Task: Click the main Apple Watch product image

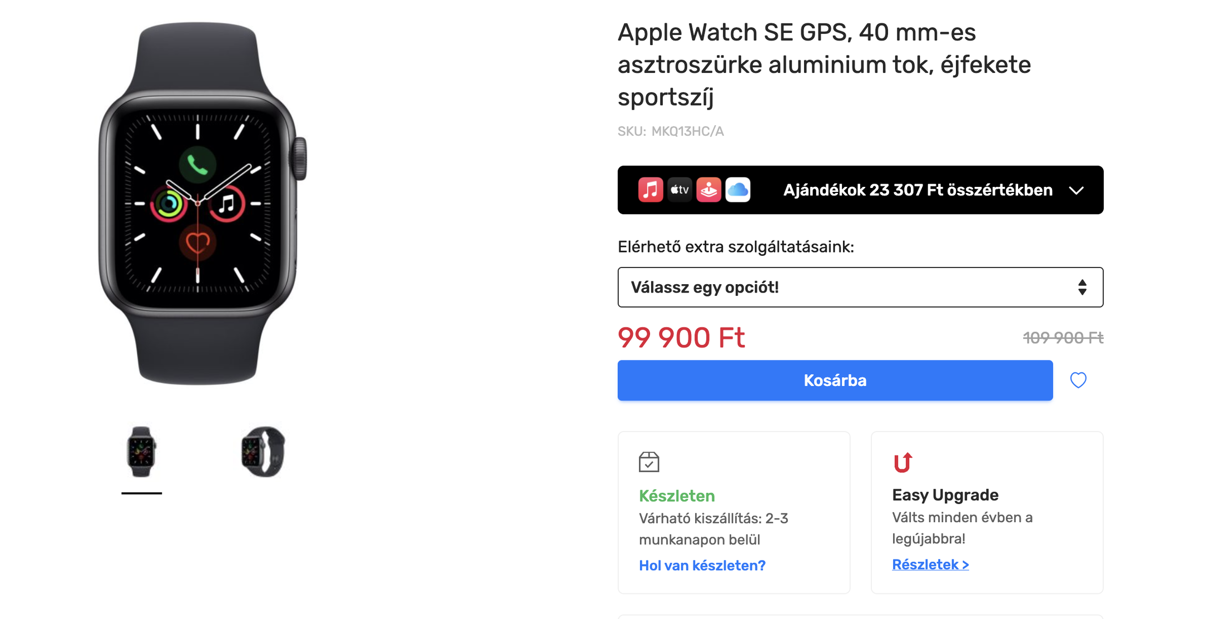Action: [200, 203]
